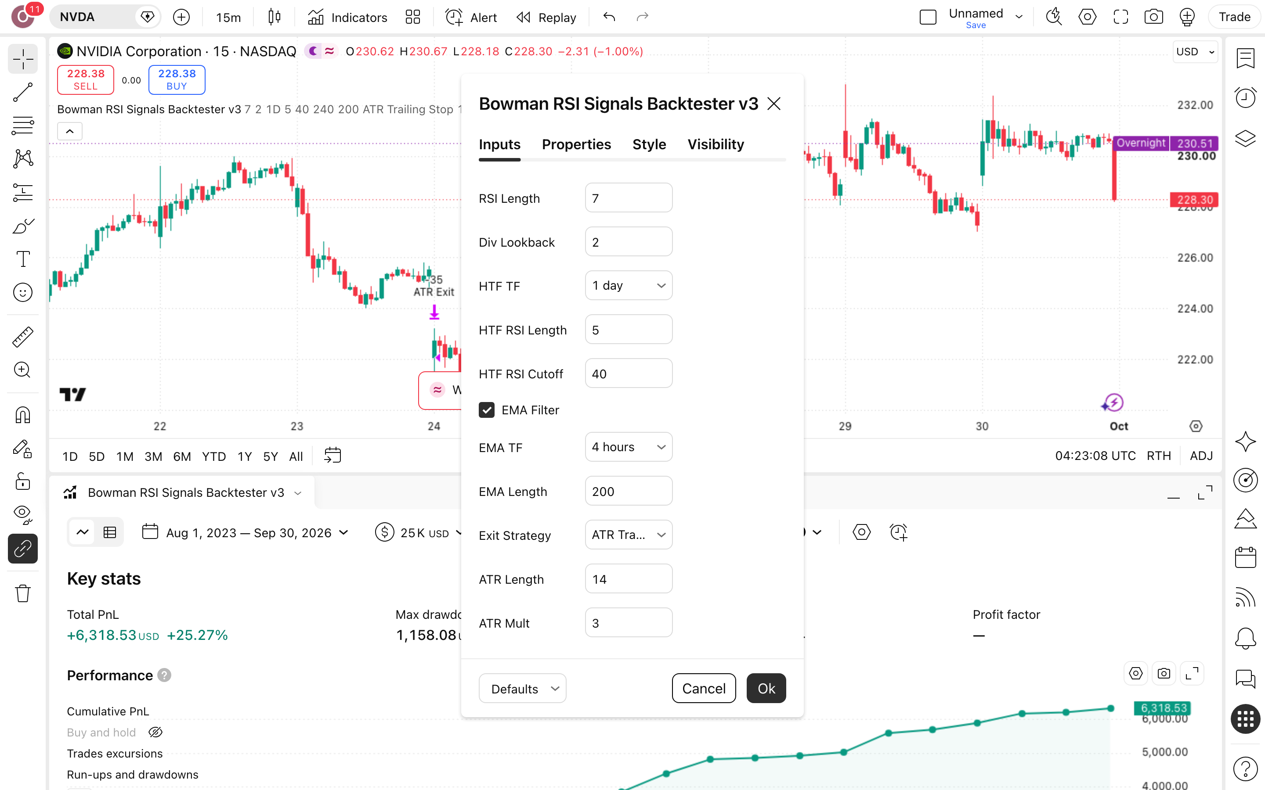Click the Trade button
Screen dimensions: 1265x790
1234,17
